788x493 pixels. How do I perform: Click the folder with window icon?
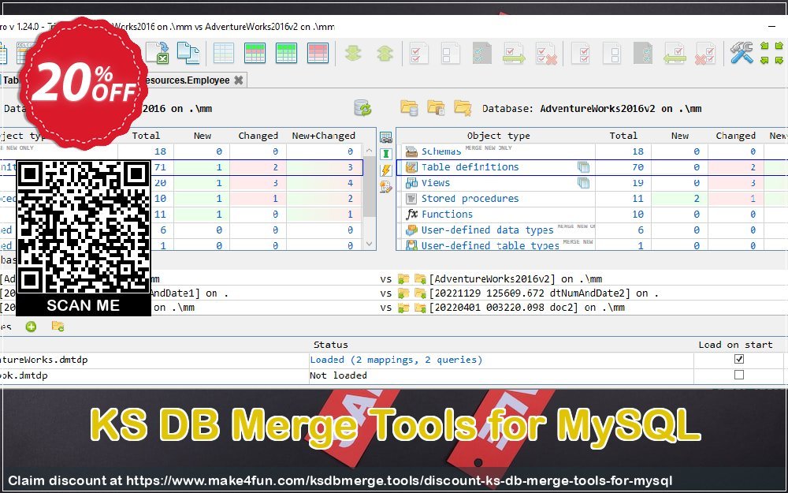(x=436, y=107)
